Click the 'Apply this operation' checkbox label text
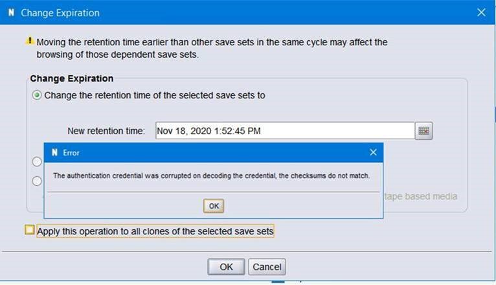This screenshot has width=496, height=285. (x=155, y=231)
